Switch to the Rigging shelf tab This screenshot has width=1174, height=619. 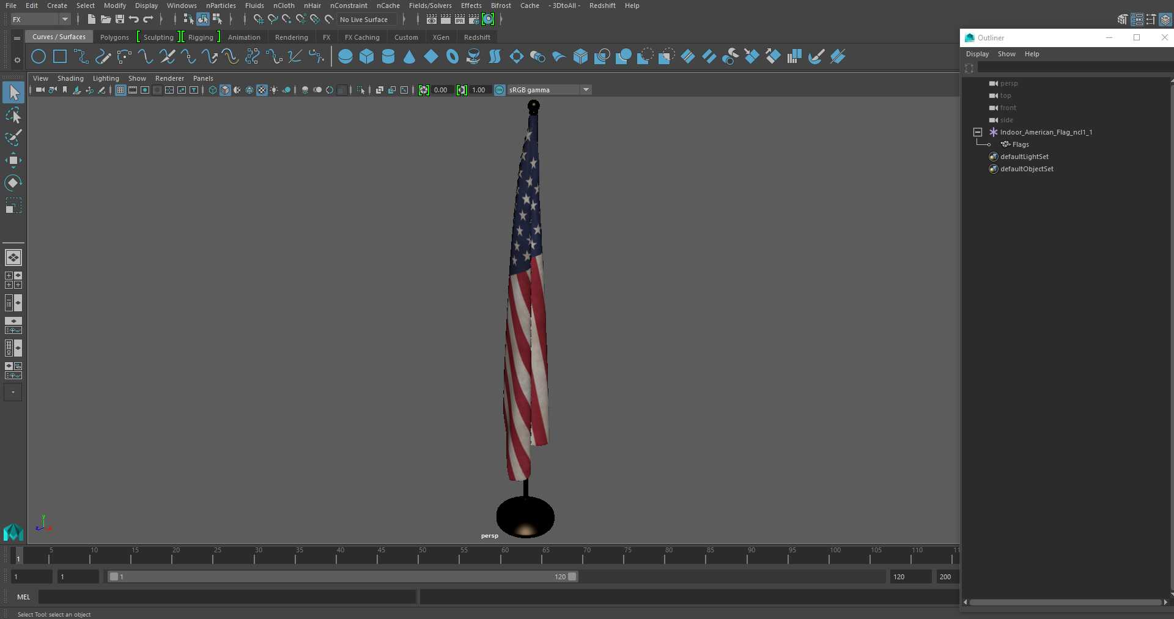(x=201, y=37)
